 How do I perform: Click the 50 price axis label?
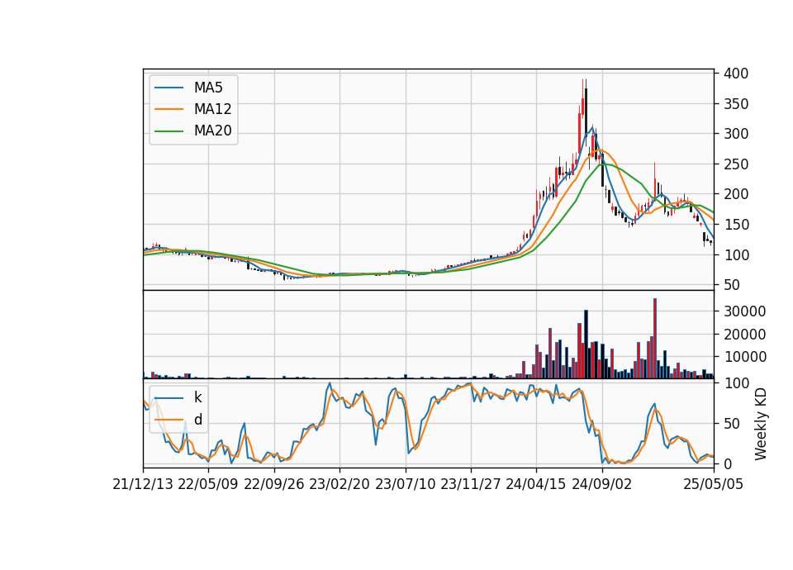point(732,285)
